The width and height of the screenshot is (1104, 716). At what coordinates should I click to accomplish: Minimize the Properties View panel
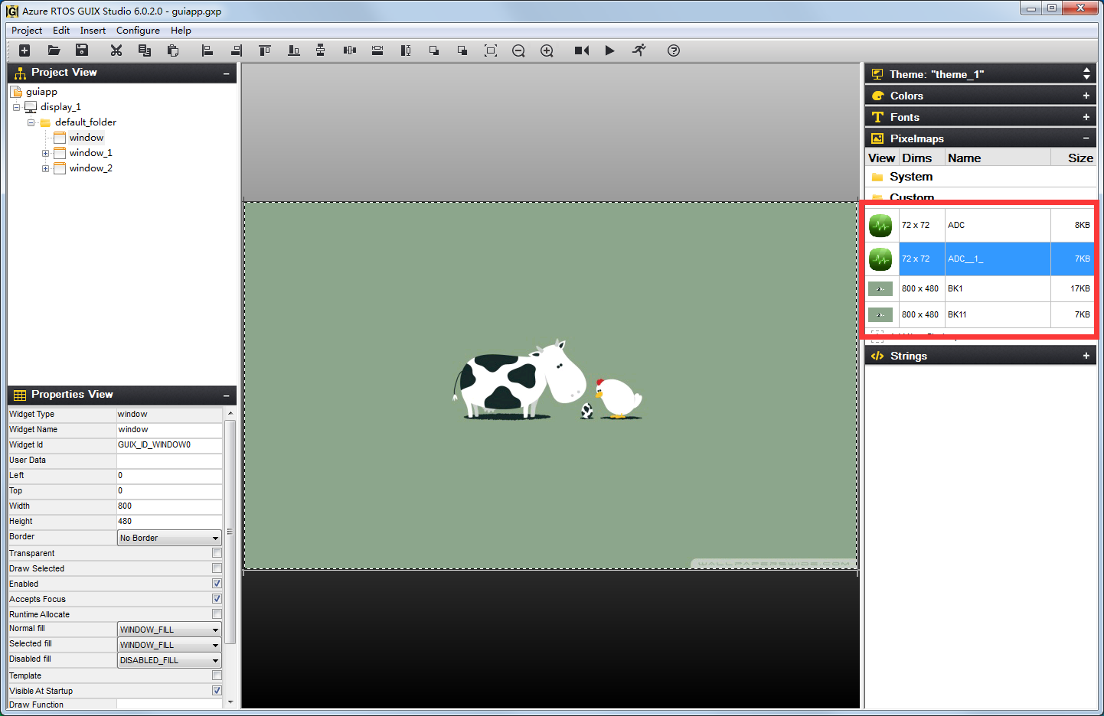[226, 395]
